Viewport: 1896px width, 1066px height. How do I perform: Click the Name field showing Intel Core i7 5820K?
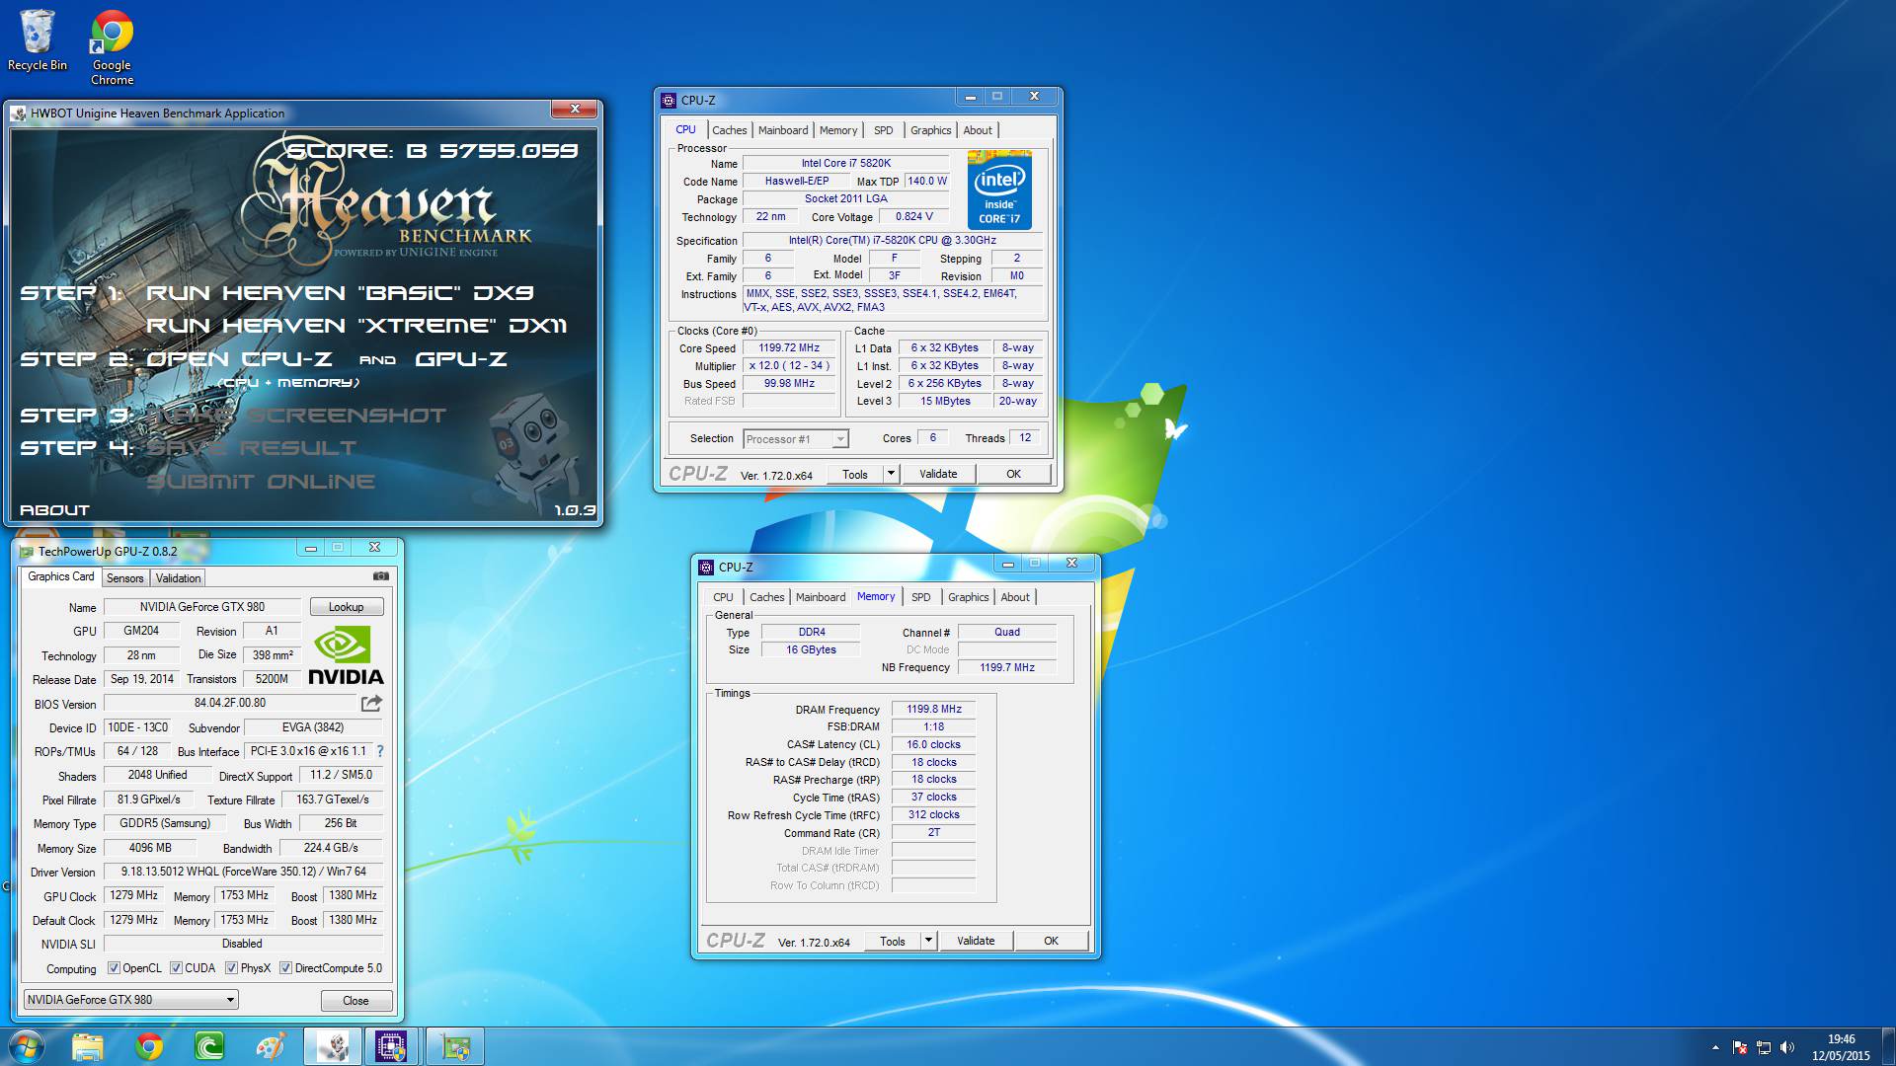[x=846, y=164]
